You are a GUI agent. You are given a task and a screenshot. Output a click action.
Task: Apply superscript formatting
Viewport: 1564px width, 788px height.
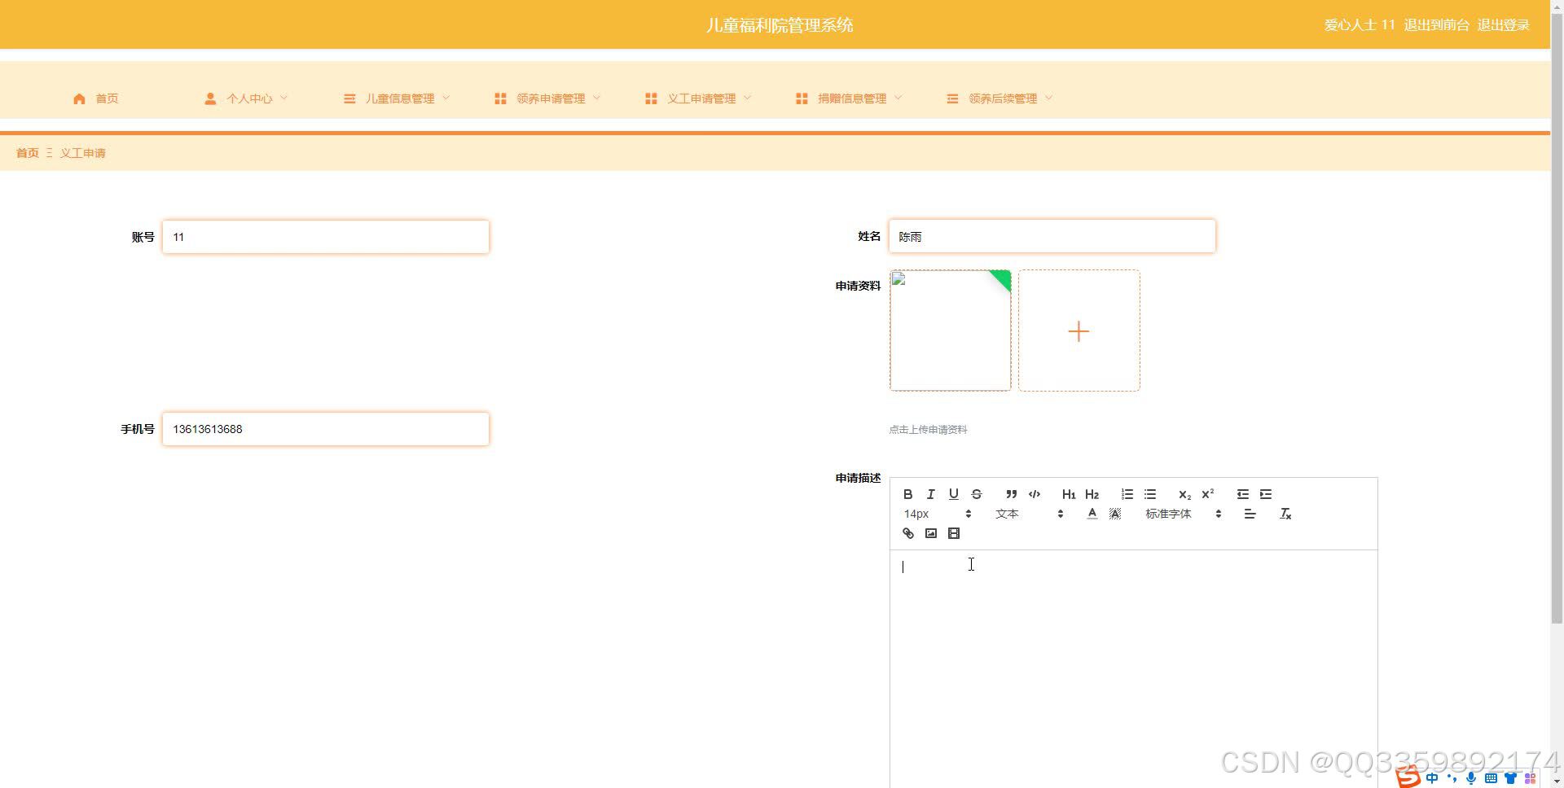coord(1208,494)
